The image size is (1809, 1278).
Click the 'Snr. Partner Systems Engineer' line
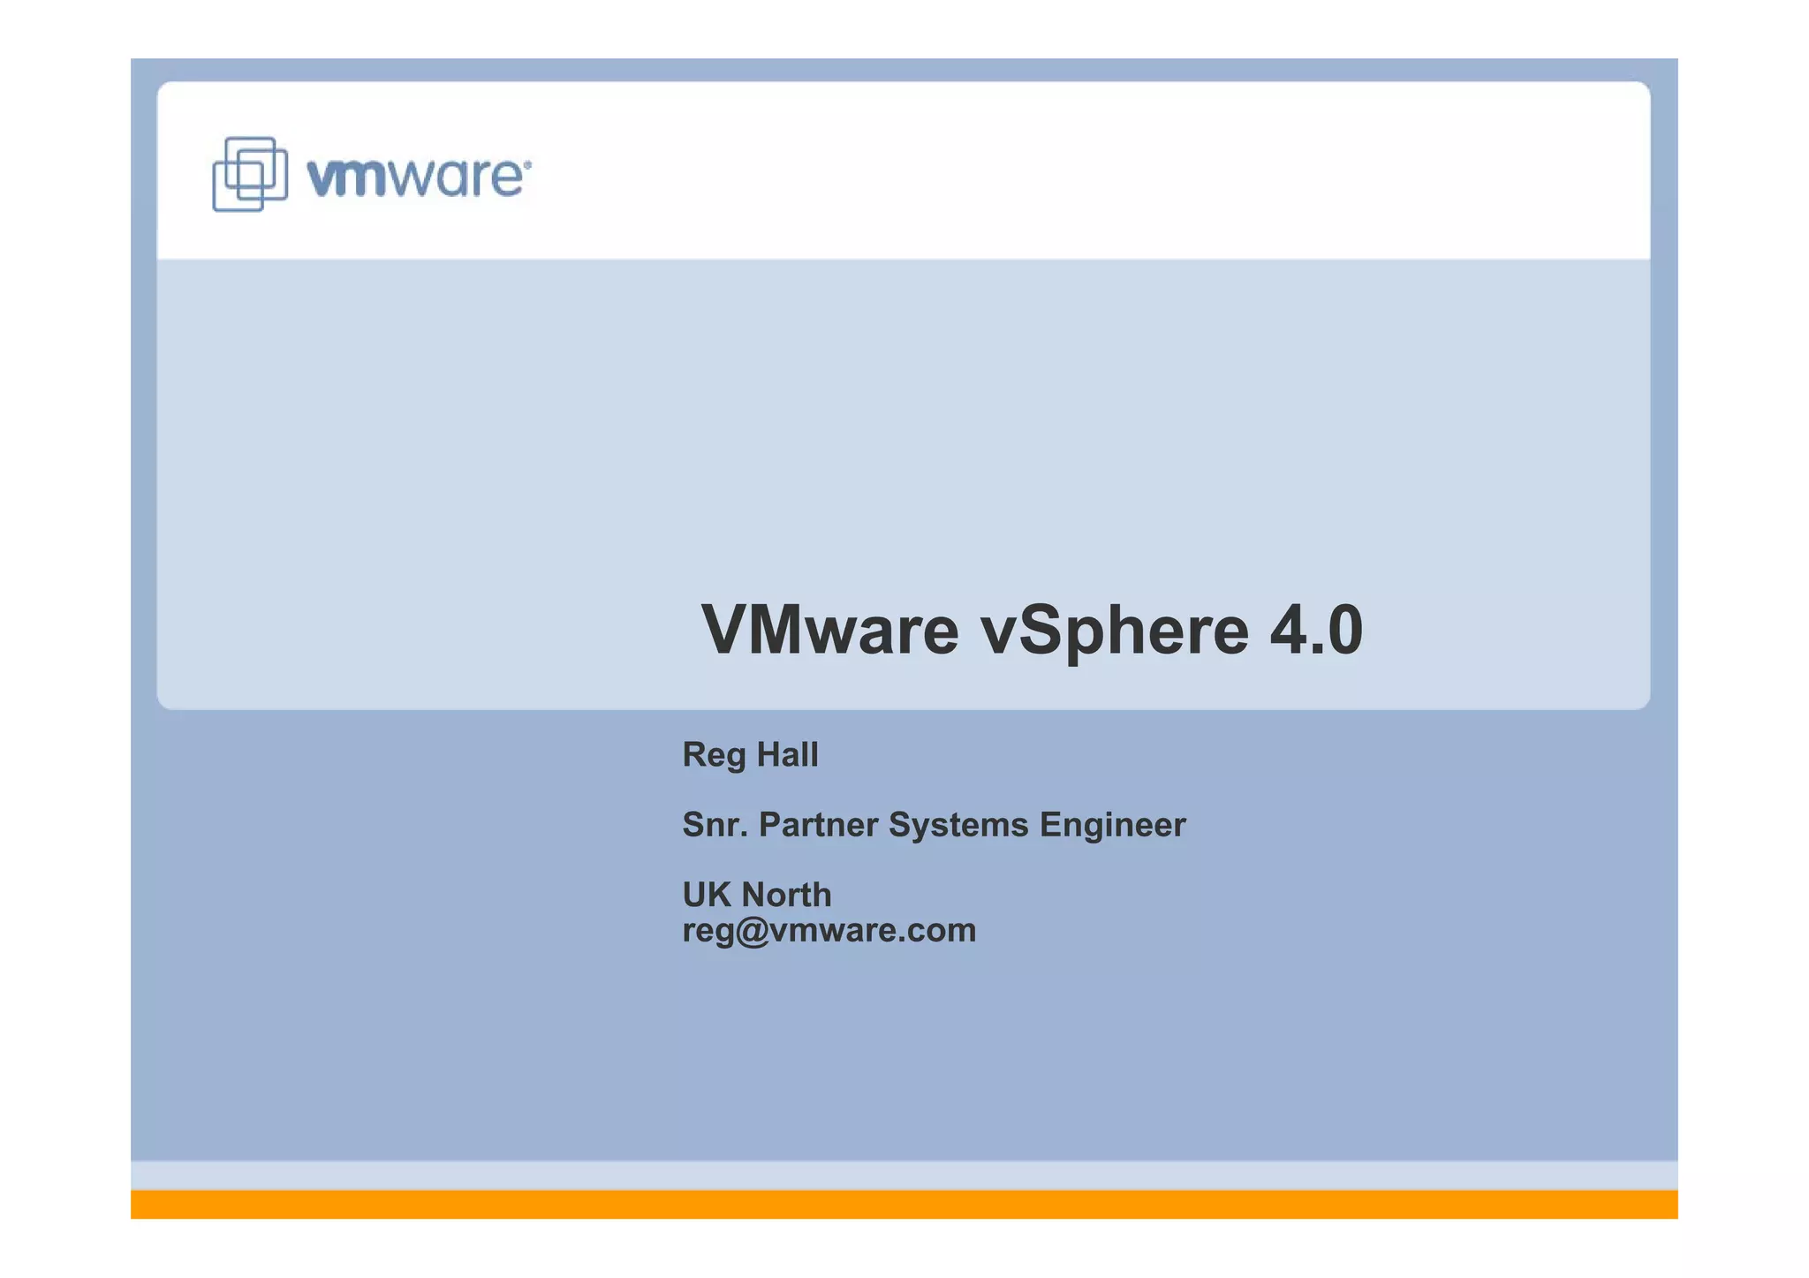pyautogui.click(x=934, y=825)
